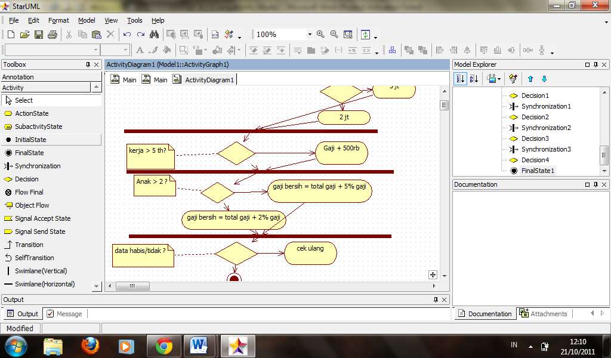Toggle the Documentation panel pin

click(x=596, y=184)
